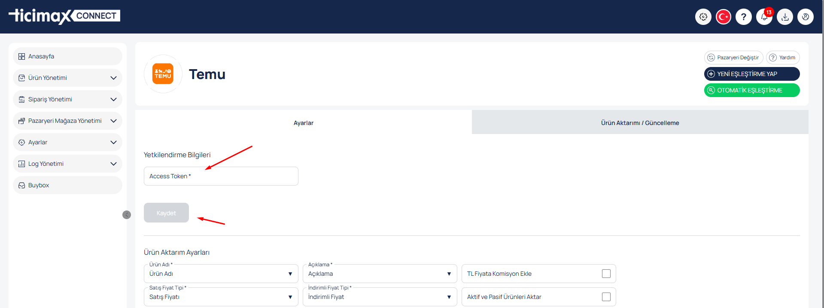Open Log Yönetimi menu label

click(x=46, y=164)
